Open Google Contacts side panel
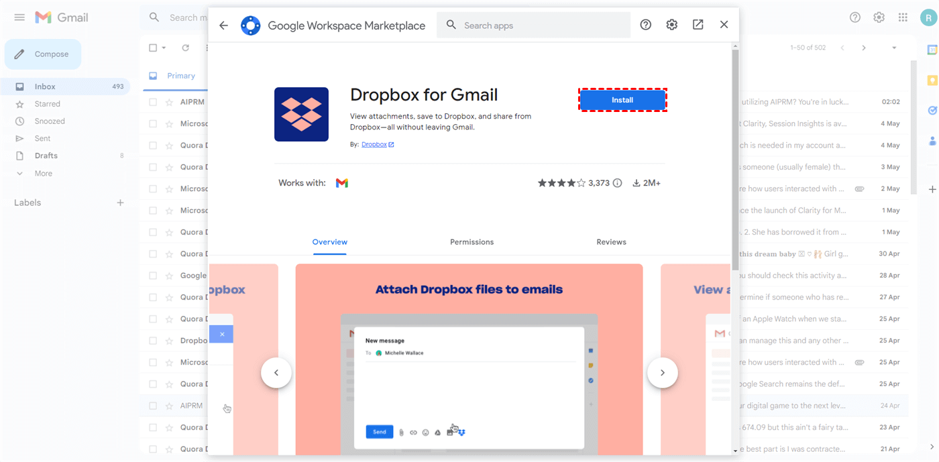The image size is (939, 462). [932, 141]
